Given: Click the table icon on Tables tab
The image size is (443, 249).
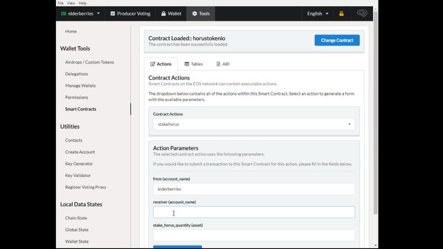Looking at the screenshot, I should coord(187,64).
